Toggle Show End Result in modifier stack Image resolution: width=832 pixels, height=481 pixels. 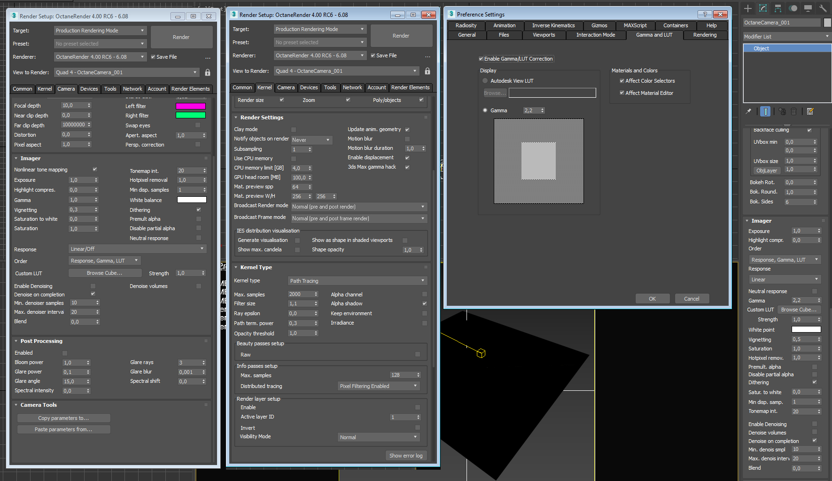point(765,111)
